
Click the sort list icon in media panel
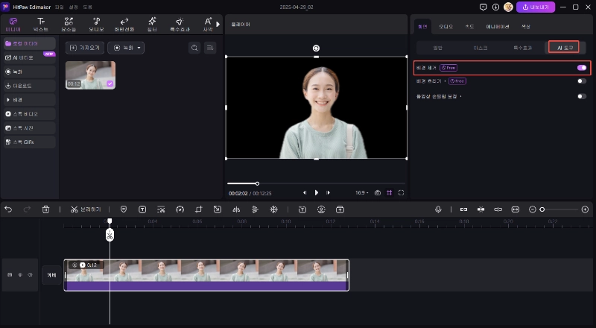[210, 48]
